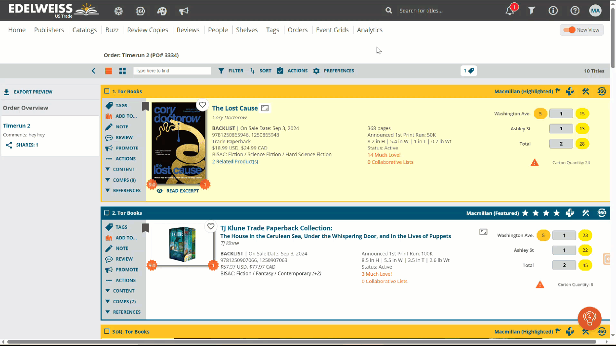
Task: Open tools icon on TJ Klune header
Action: tap(586, 213)
